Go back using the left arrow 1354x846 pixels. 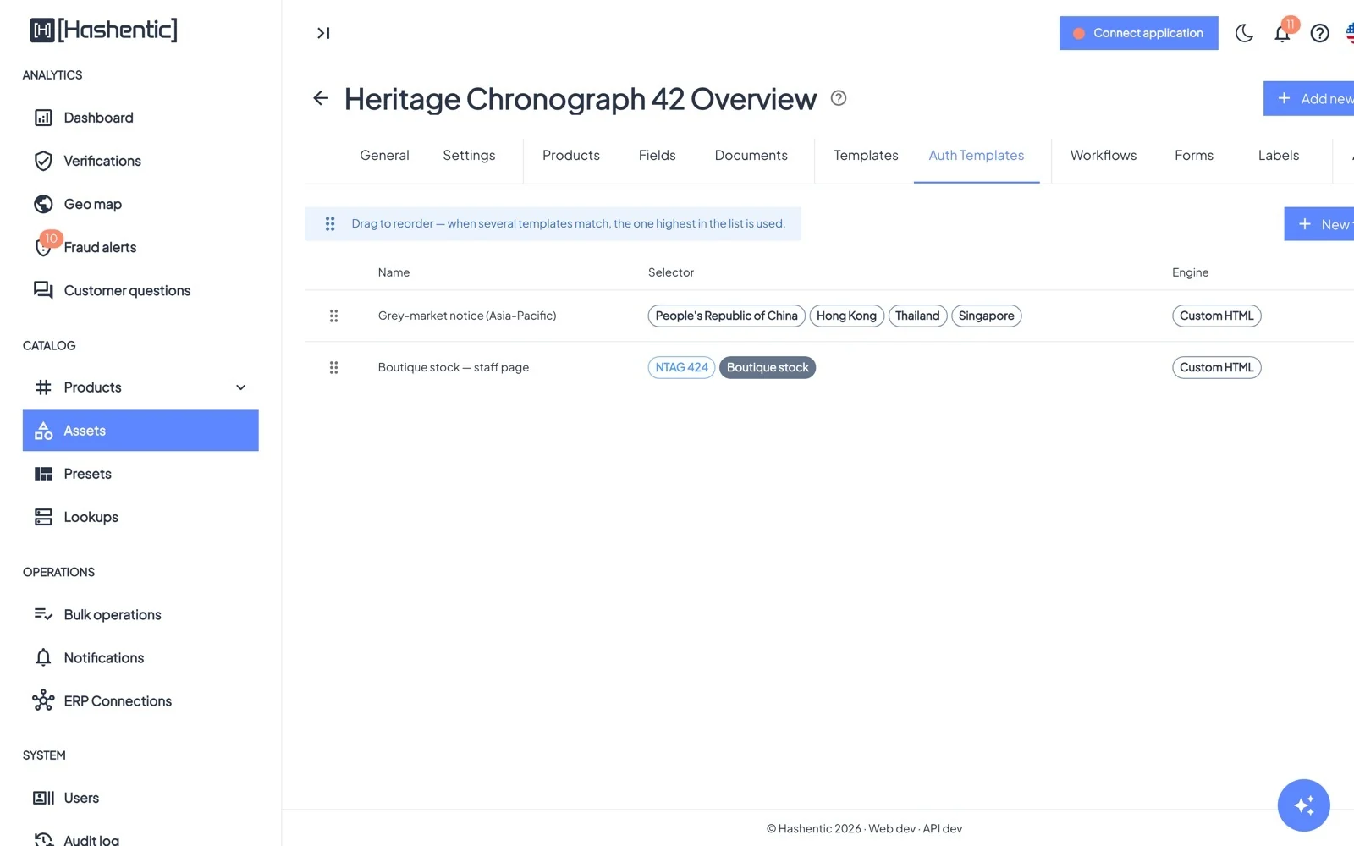[321, 98]
